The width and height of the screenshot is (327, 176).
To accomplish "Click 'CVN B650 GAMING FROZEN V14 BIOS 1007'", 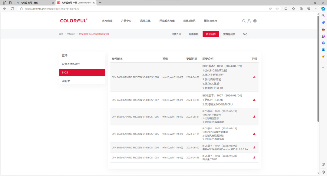I will [x=135, y=100].
